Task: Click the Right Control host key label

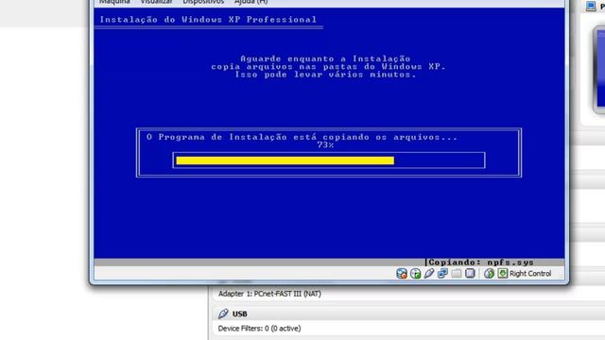Action: (530, 273)
